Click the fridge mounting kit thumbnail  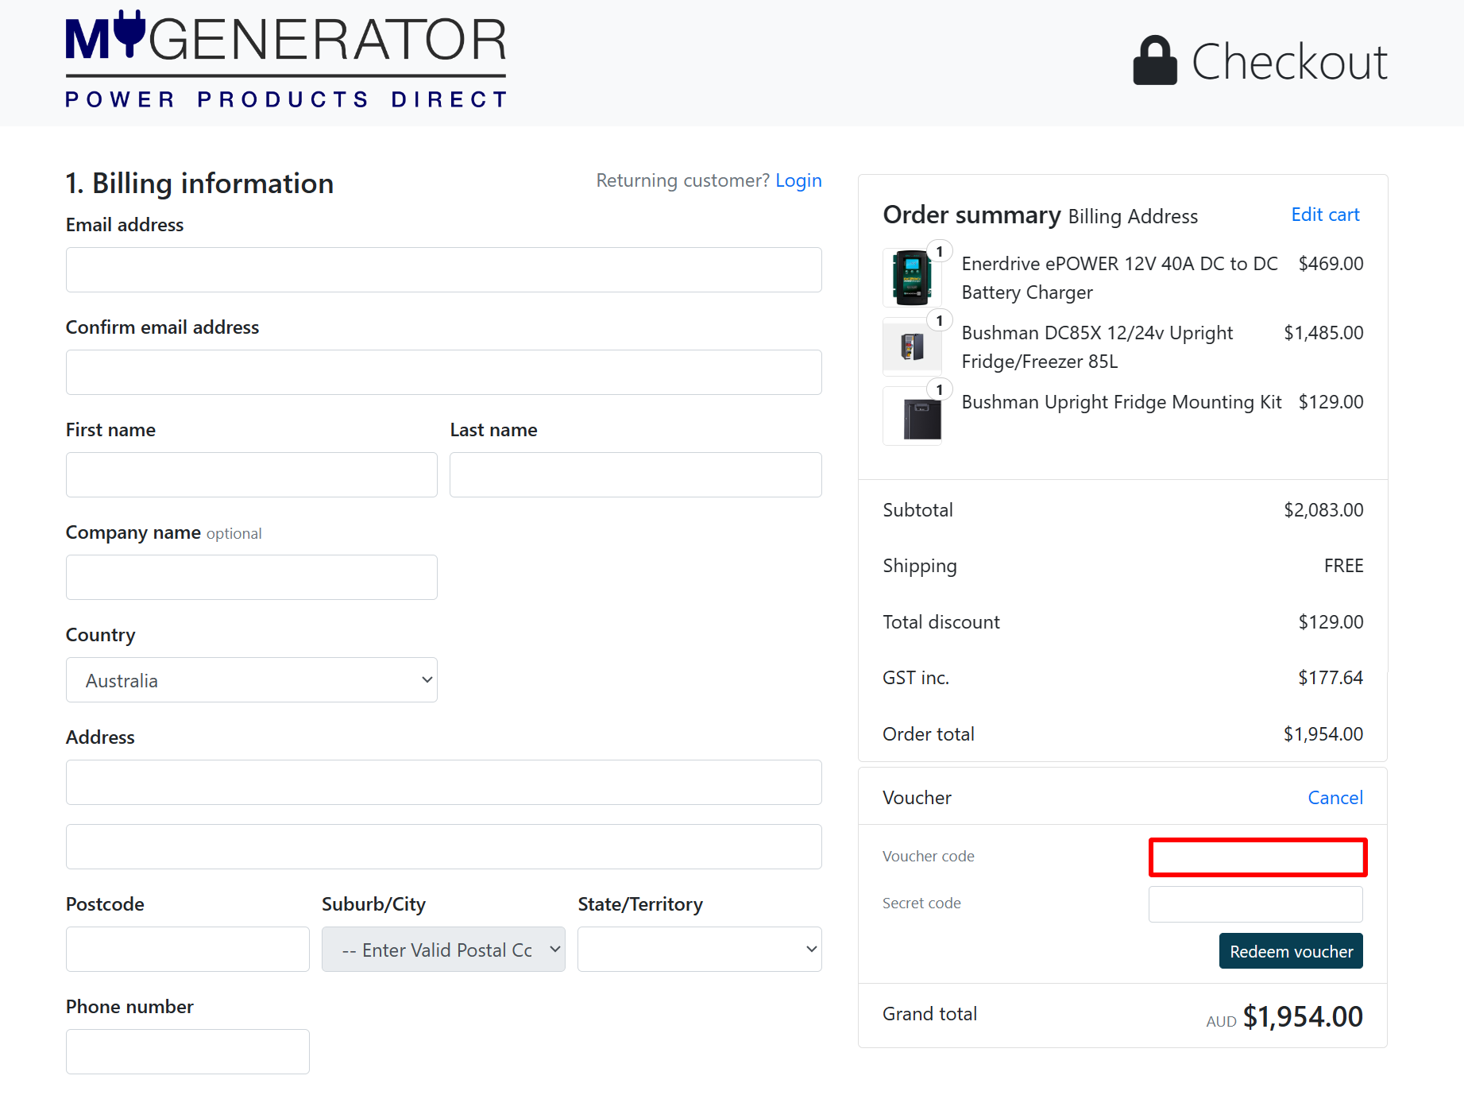[x=912, y=416]
